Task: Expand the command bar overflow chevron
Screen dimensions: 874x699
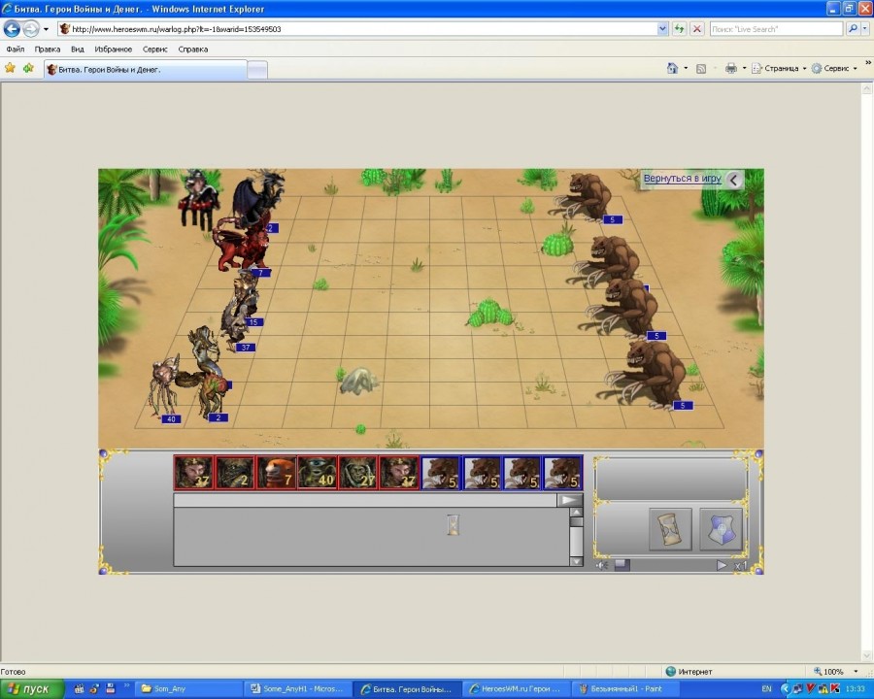Action: tap(868, 63)
